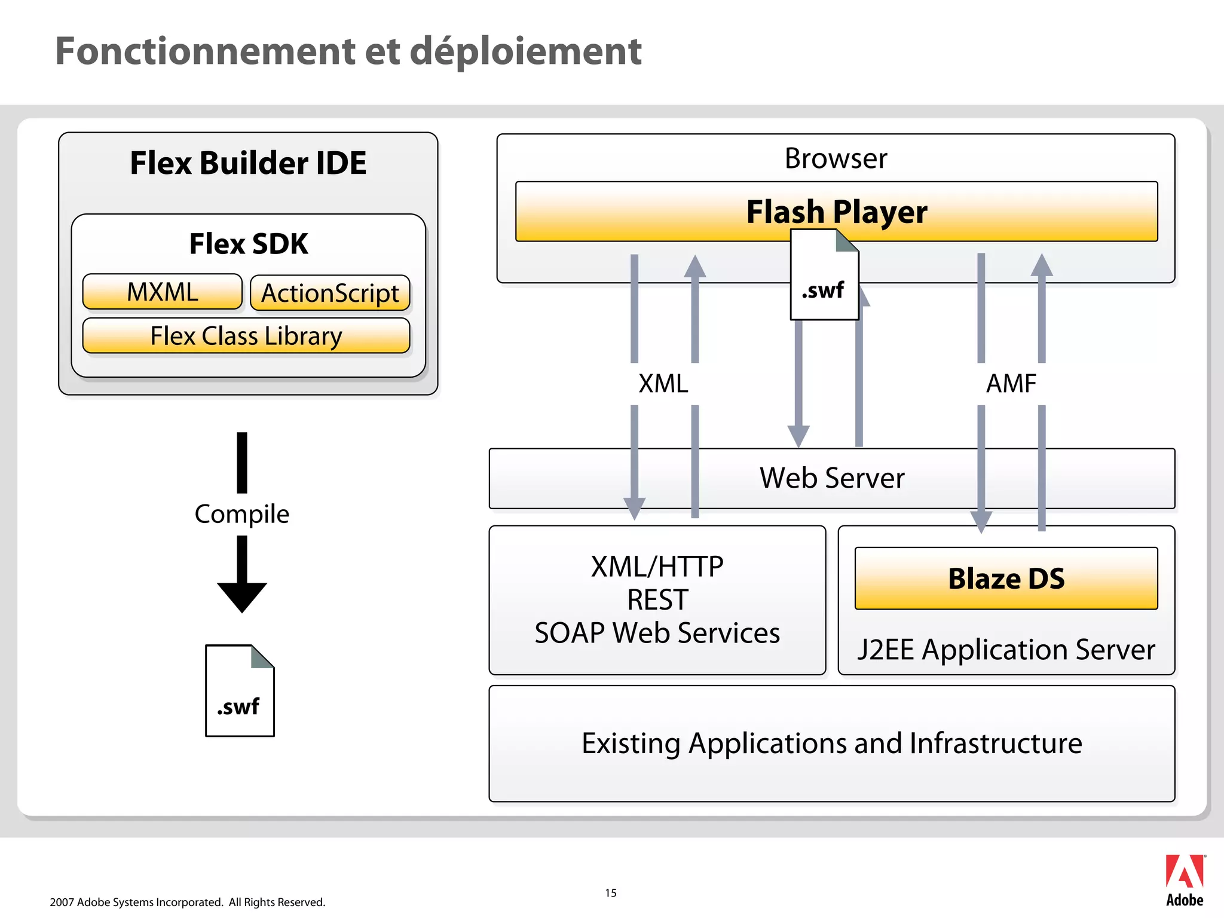The height and width of the screenshot is (918, 1224).
Task: Select the MXML box
Action: (162, 292)
